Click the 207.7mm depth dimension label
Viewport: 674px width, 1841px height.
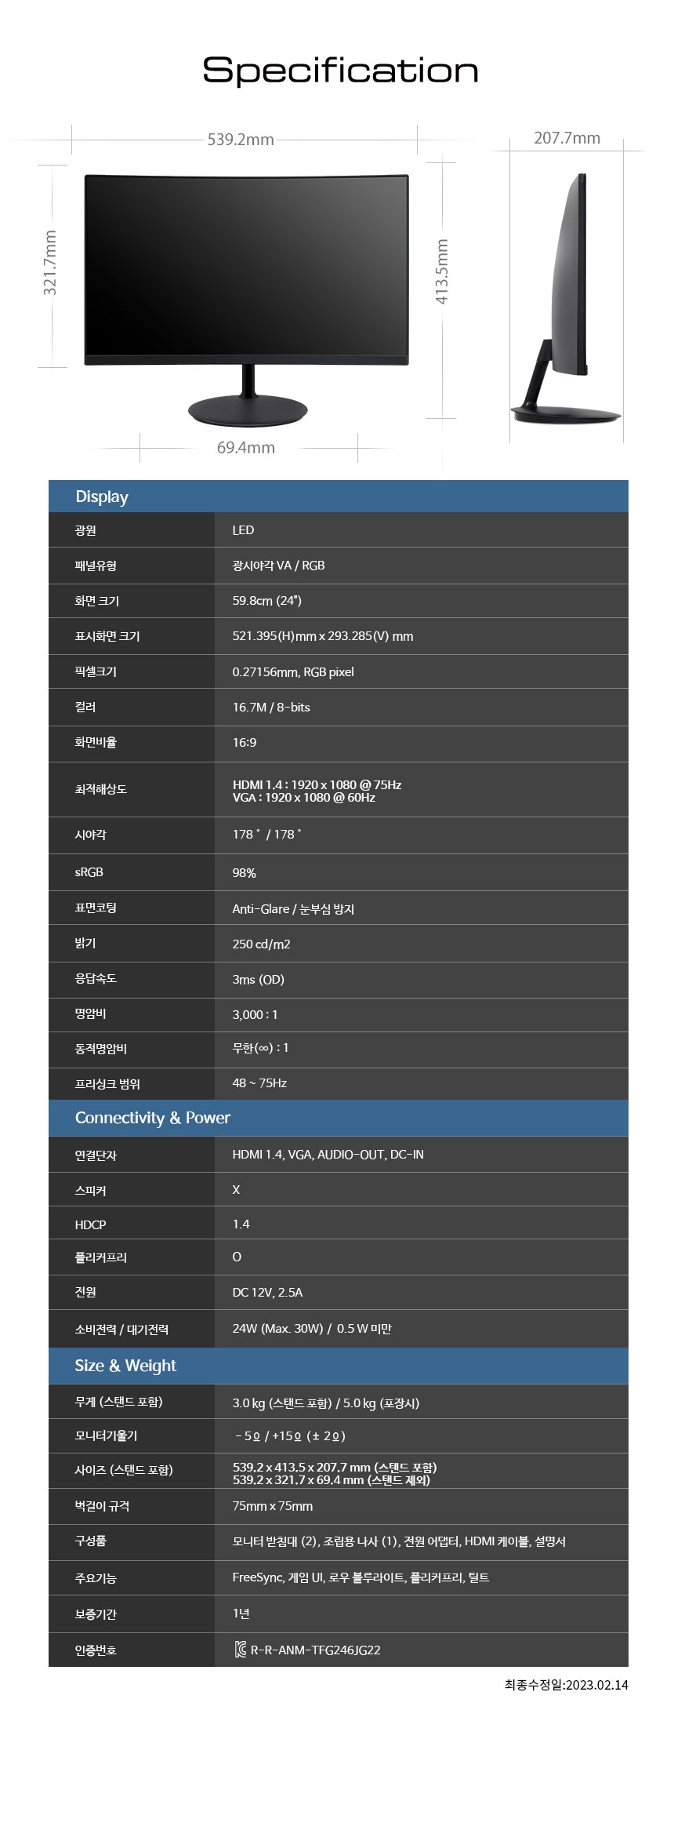pos(567,138)
